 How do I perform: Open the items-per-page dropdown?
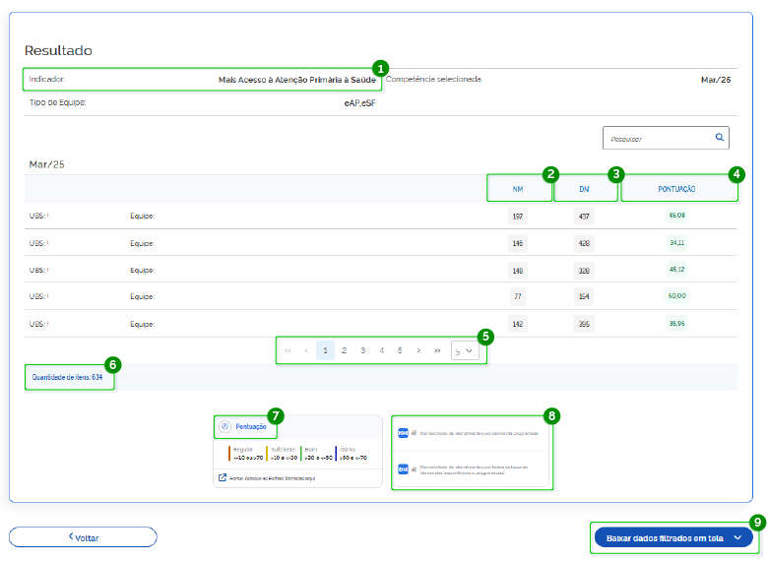(463, 350)
